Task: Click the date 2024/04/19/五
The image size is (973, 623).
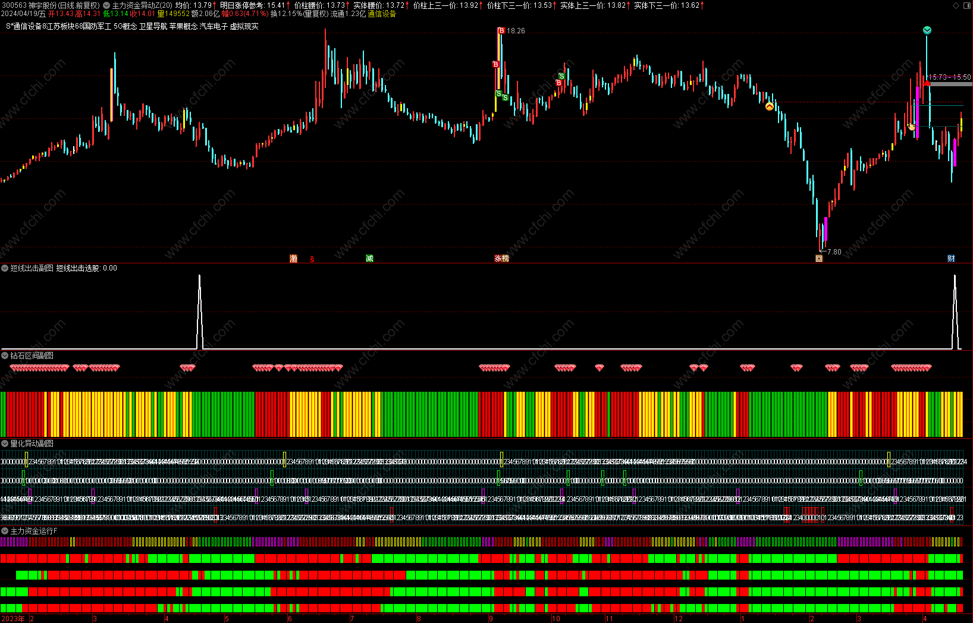Action: click(x=23, y=14)
